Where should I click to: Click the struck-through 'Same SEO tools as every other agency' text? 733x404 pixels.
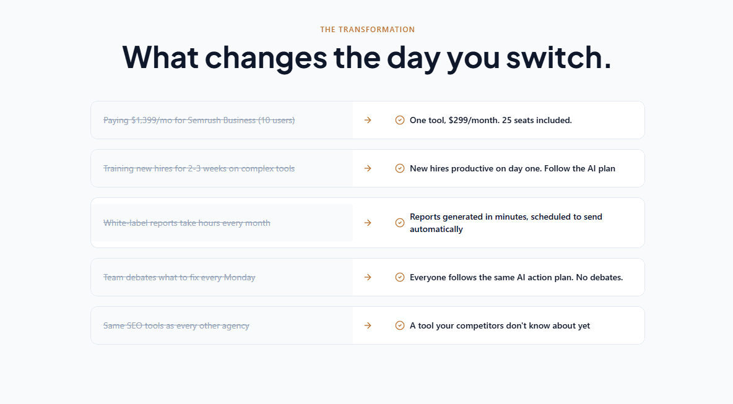tap(176, 325)
